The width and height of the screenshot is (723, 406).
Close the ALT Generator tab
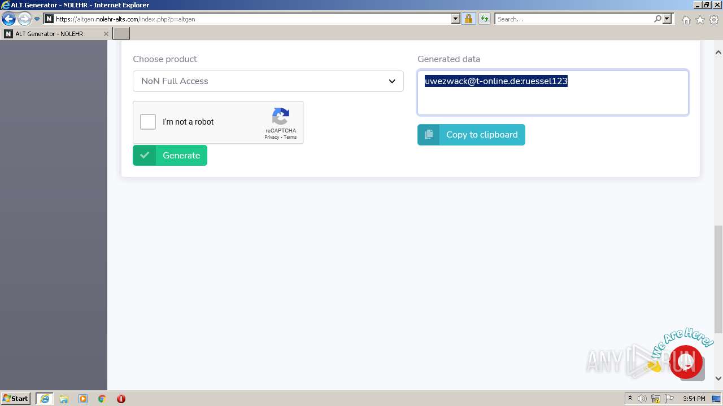[106, 34]
